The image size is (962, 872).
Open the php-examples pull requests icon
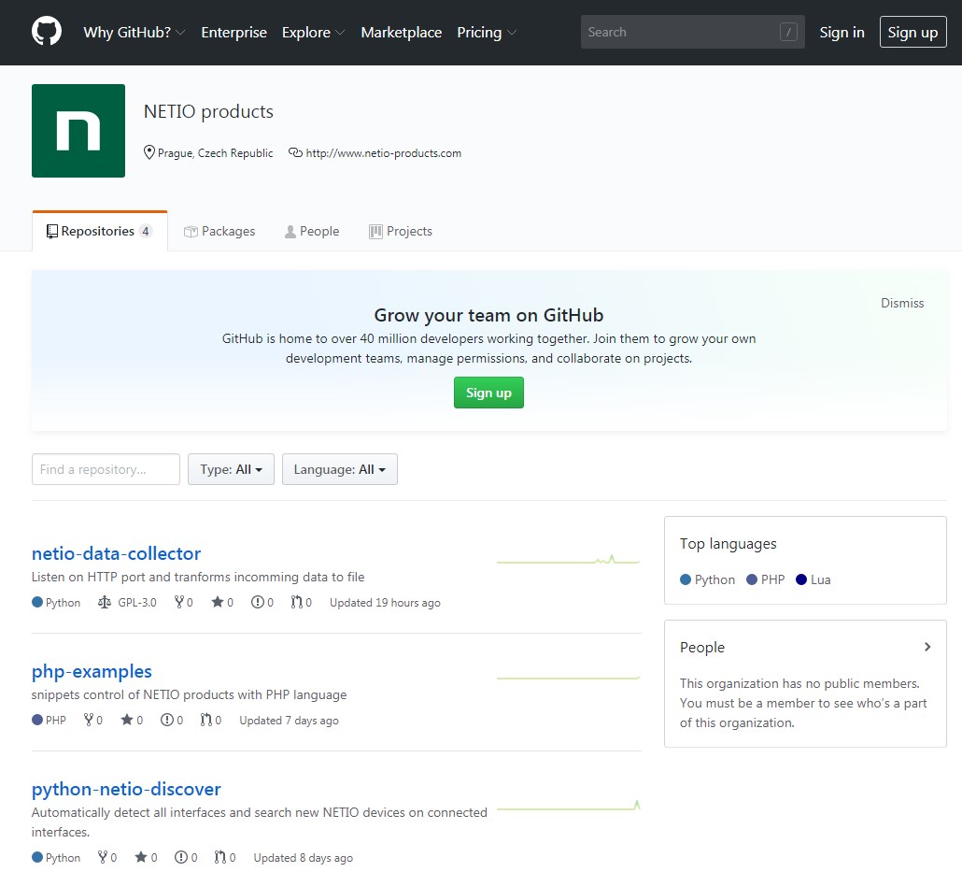point(206,720)
